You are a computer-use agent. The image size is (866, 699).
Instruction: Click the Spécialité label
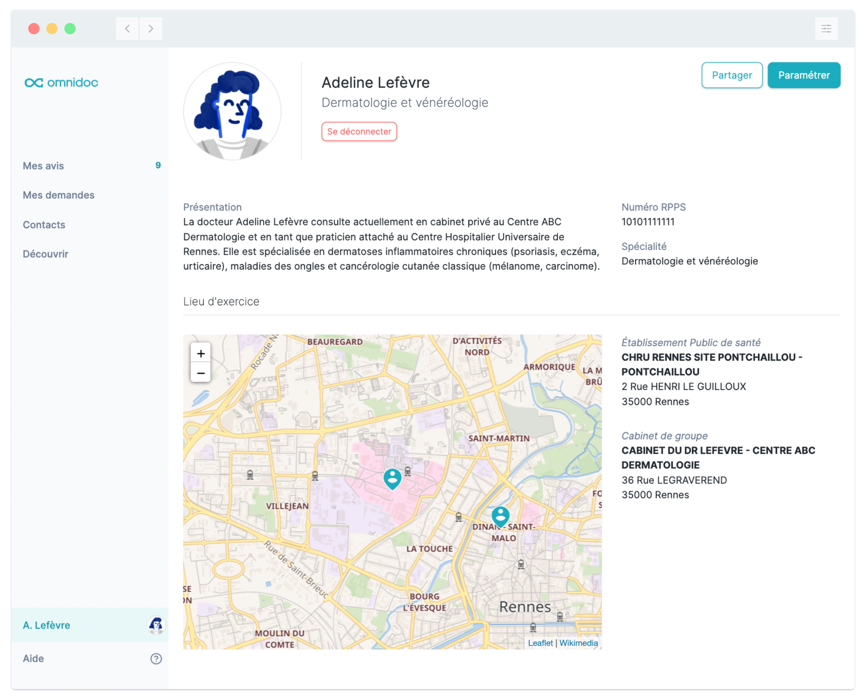tap(643, 247)
